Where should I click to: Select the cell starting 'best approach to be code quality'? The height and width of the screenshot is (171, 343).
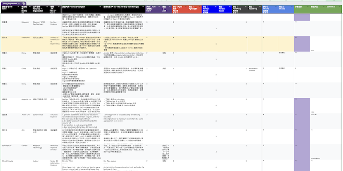coord(124,121)
